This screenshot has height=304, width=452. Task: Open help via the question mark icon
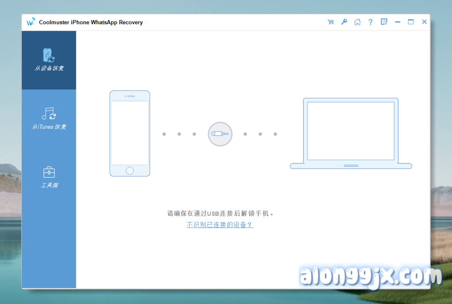pos(370,22)
